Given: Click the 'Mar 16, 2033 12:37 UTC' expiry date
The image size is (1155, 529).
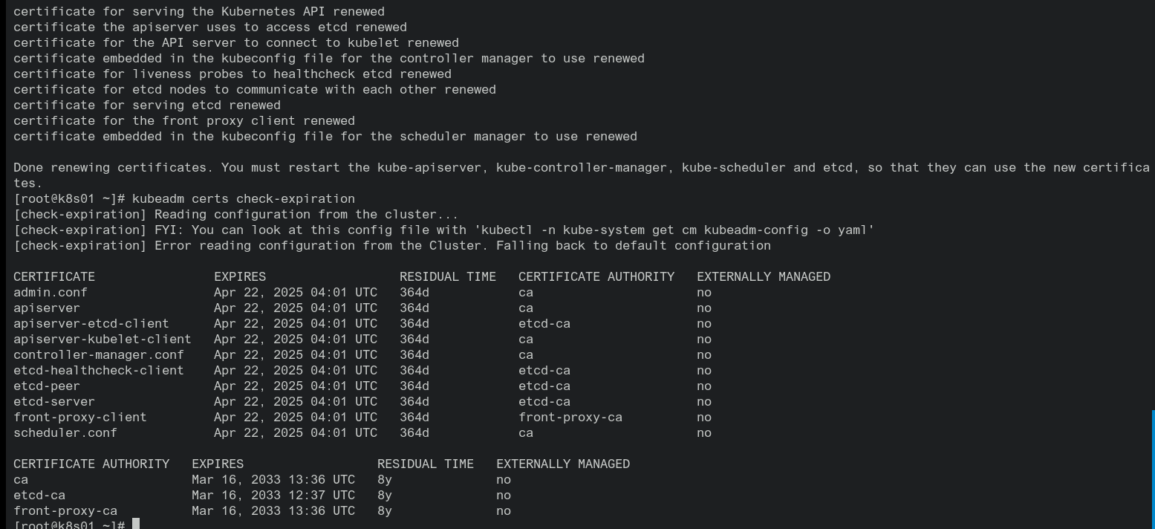Looking at the screenshot, I should click(x=273, y=496).
